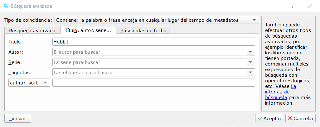Open the Tipo de coincidencia dropdown
Screen dimensions: 320x127
[157, 20]
